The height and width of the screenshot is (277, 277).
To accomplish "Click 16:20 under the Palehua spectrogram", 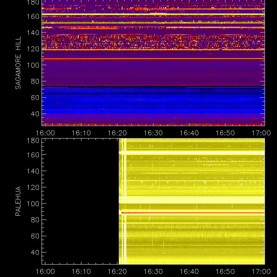I will tap(117, 271).
